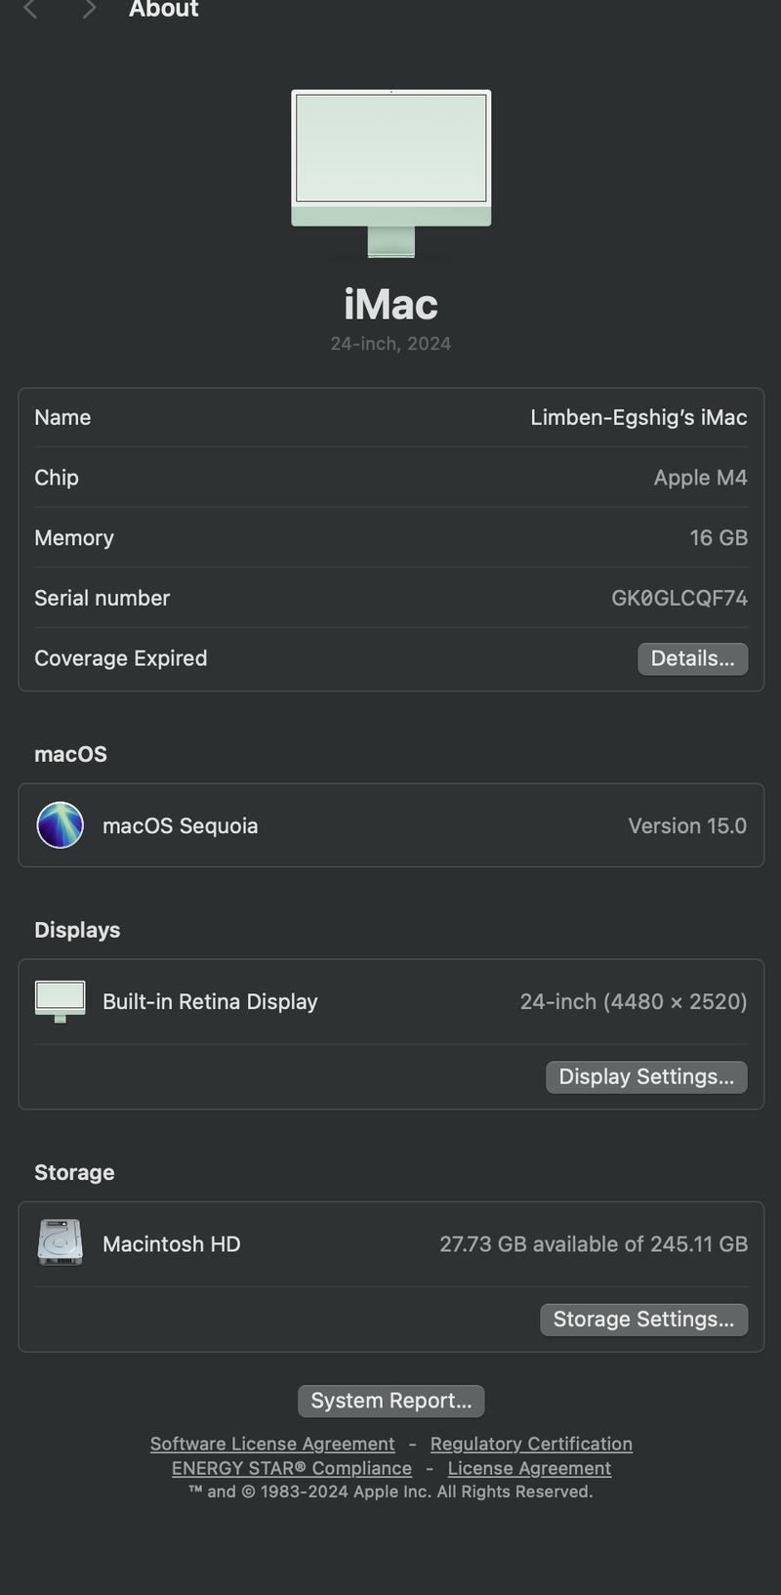The image size is (781, 1595).
Task: Open the License Agreement link
Action: (x=529, y=1468)
